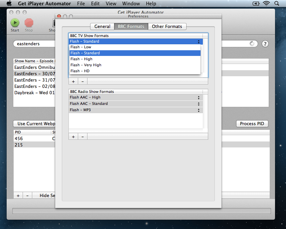This screenshot has width=286, height=229.
Task: Click the help question mark button
Action: [265, 44]
